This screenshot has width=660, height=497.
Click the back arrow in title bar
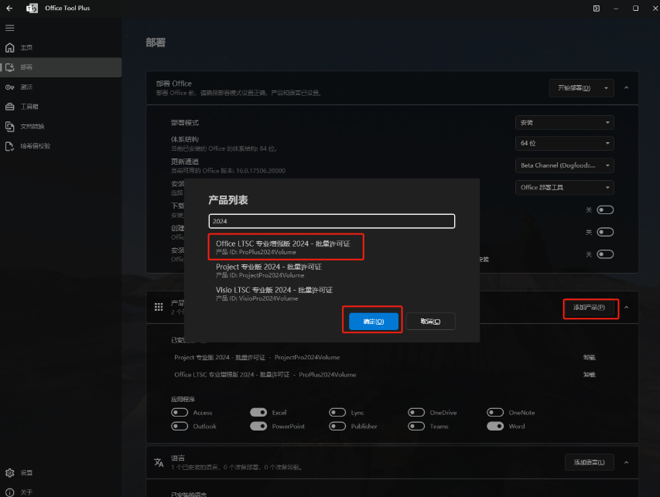pos(9,8)
